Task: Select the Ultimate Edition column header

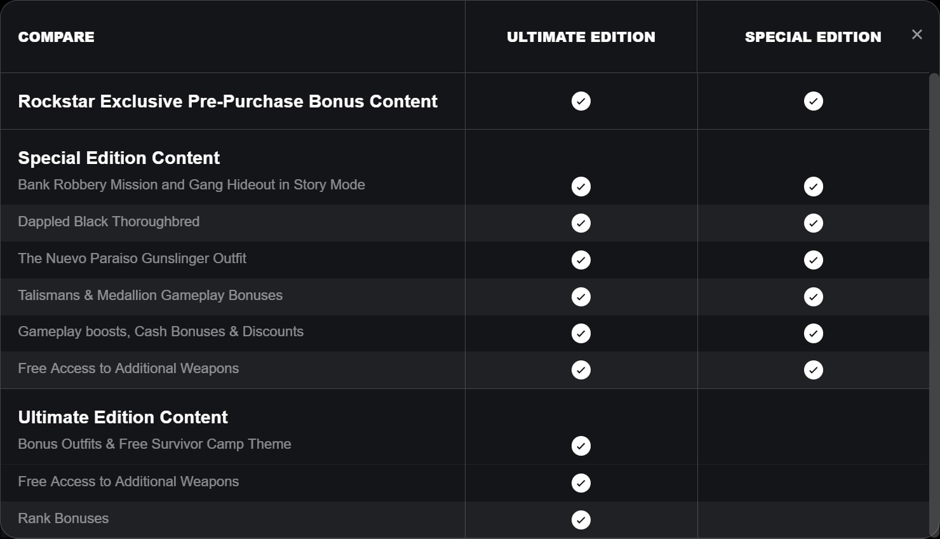Action: (x=581, y=37)
